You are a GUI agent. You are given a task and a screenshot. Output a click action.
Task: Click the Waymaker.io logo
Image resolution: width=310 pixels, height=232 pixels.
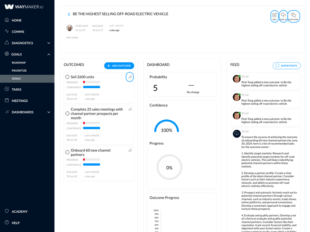tap(24, 7)
